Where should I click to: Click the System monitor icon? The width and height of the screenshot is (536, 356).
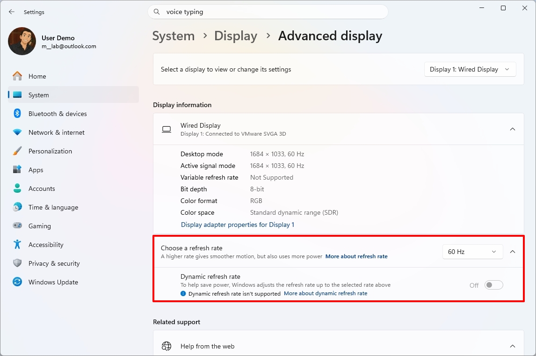pos(17,94)
